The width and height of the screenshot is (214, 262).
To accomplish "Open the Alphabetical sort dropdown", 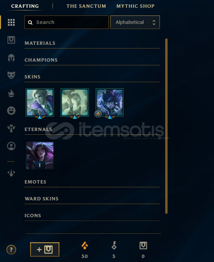I will (x=135, y=22).
